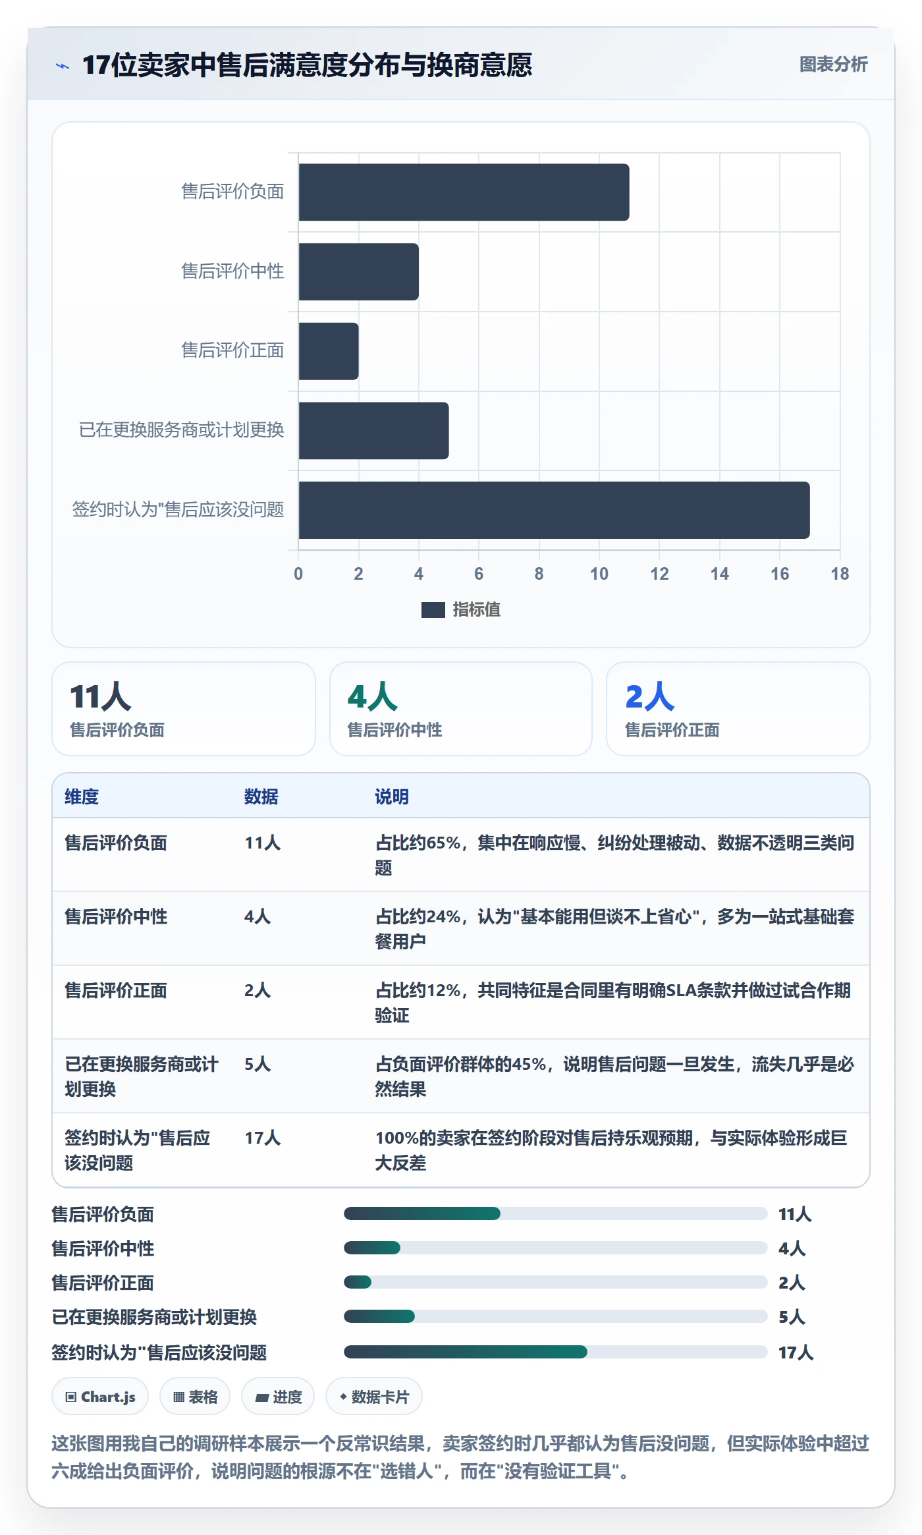Screen dimensions: 922x1535
Task: Select the summary paragraph starting 这张图用我自己的调研样本
Action: [460, 1457]
